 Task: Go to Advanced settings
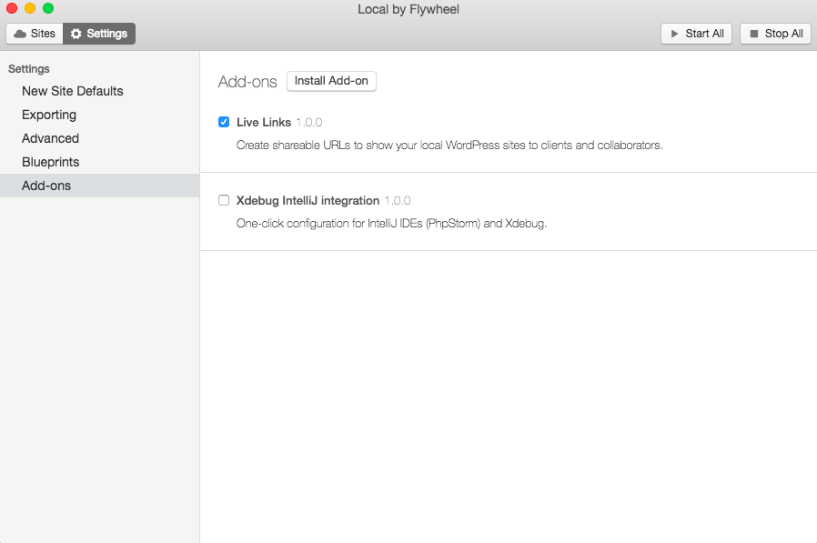pos(99,138)
